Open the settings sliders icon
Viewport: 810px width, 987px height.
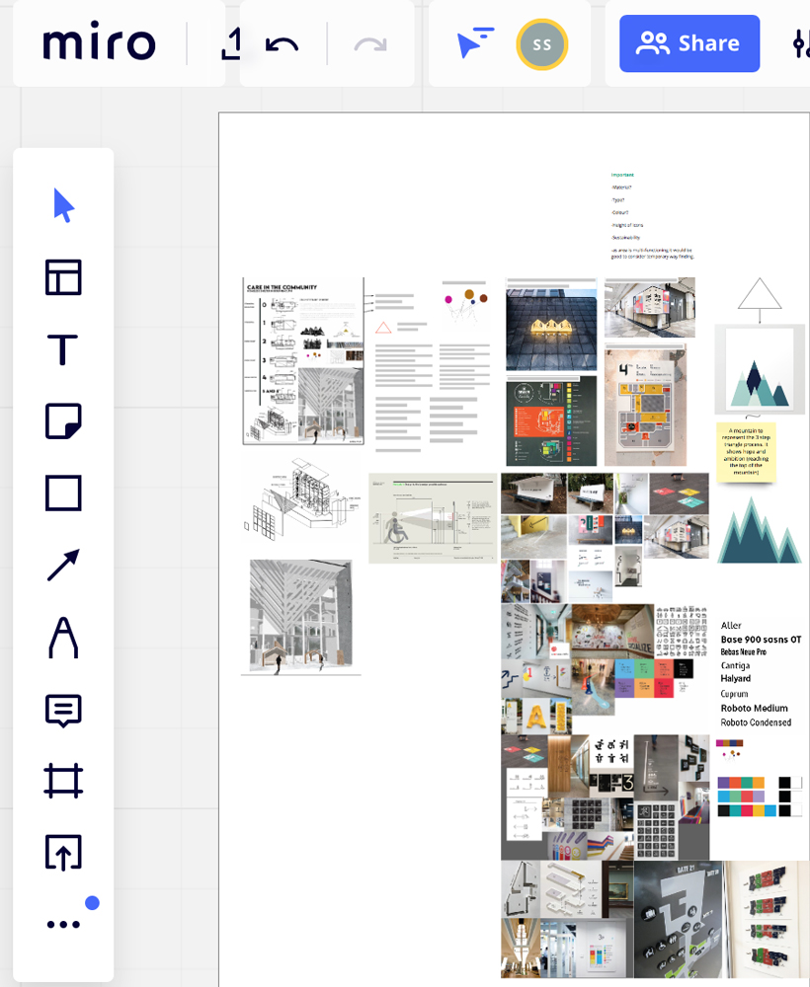pyautogui.click(x=800, y=43)
